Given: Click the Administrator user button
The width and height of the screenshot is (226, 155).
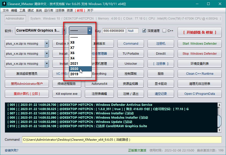Looking at the screenshot, I should pos(15,19).
